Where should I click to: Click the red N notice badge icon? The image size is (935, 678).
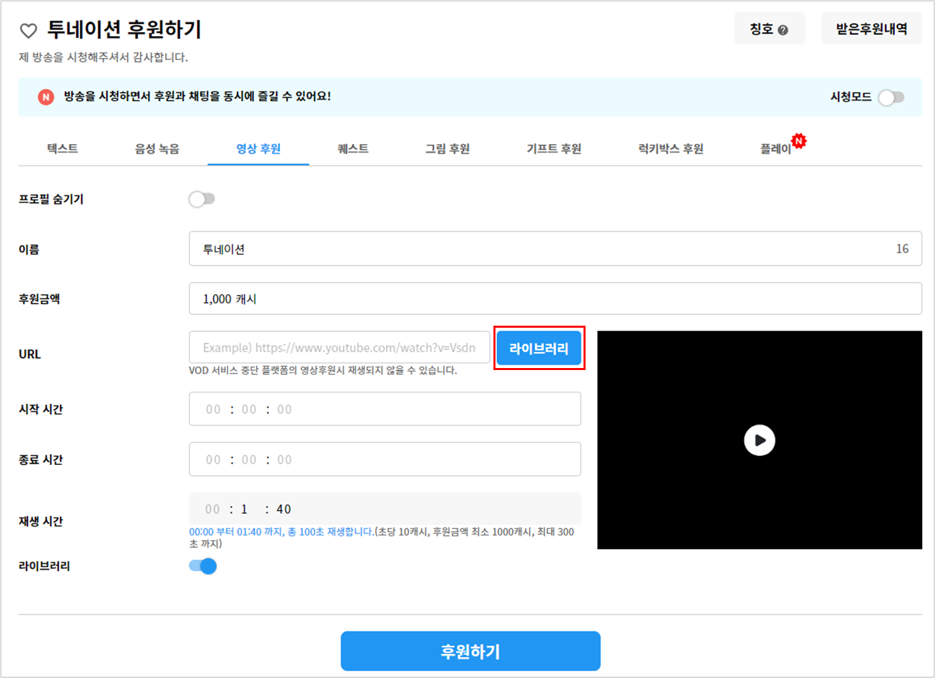point(46,97)
